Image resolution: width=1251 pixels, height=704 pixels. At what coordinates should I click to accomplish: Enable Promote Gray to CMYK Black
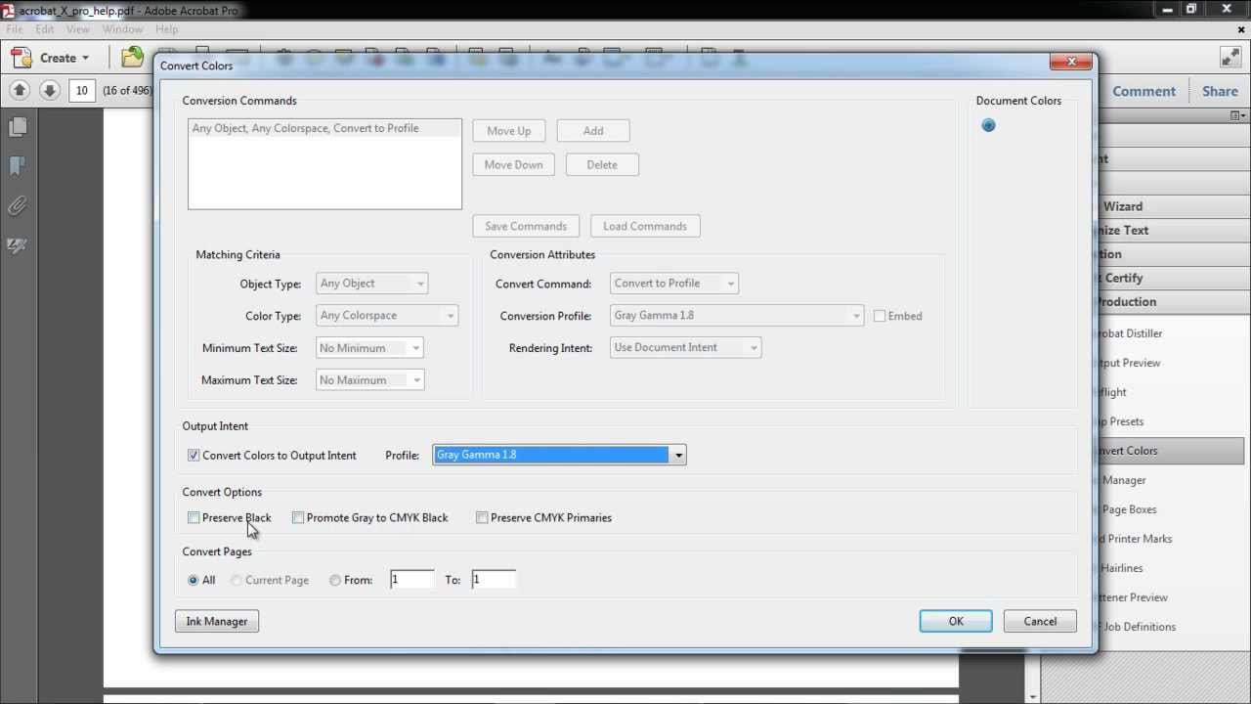(x=298, y=518)
